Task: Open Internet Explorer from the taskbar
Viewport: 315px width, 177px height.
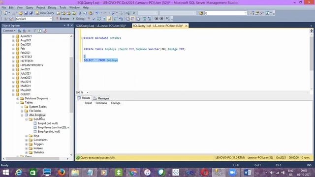Action: click(19, 173)
